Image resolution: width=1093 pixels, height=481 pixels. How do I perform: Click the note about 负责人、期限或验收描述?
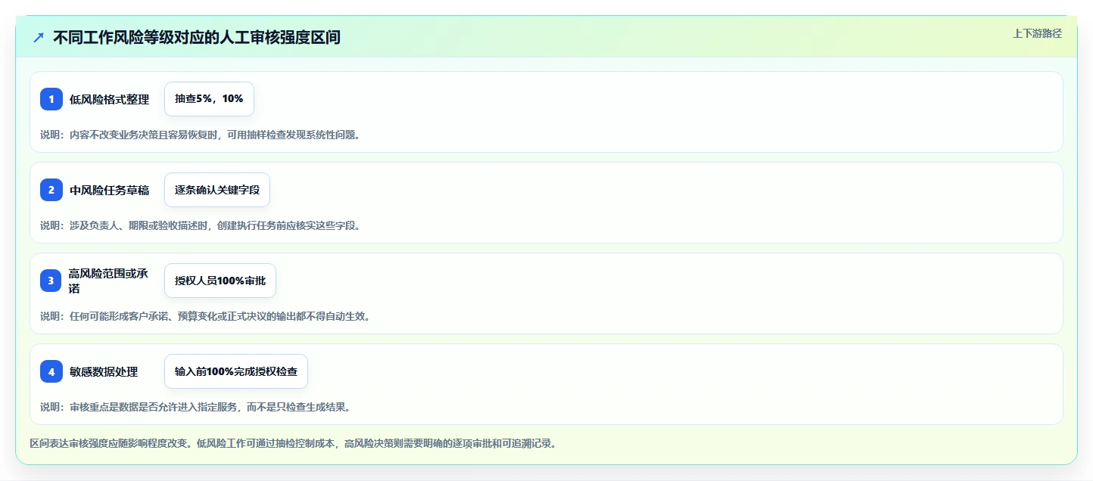(x=201, y=225)
